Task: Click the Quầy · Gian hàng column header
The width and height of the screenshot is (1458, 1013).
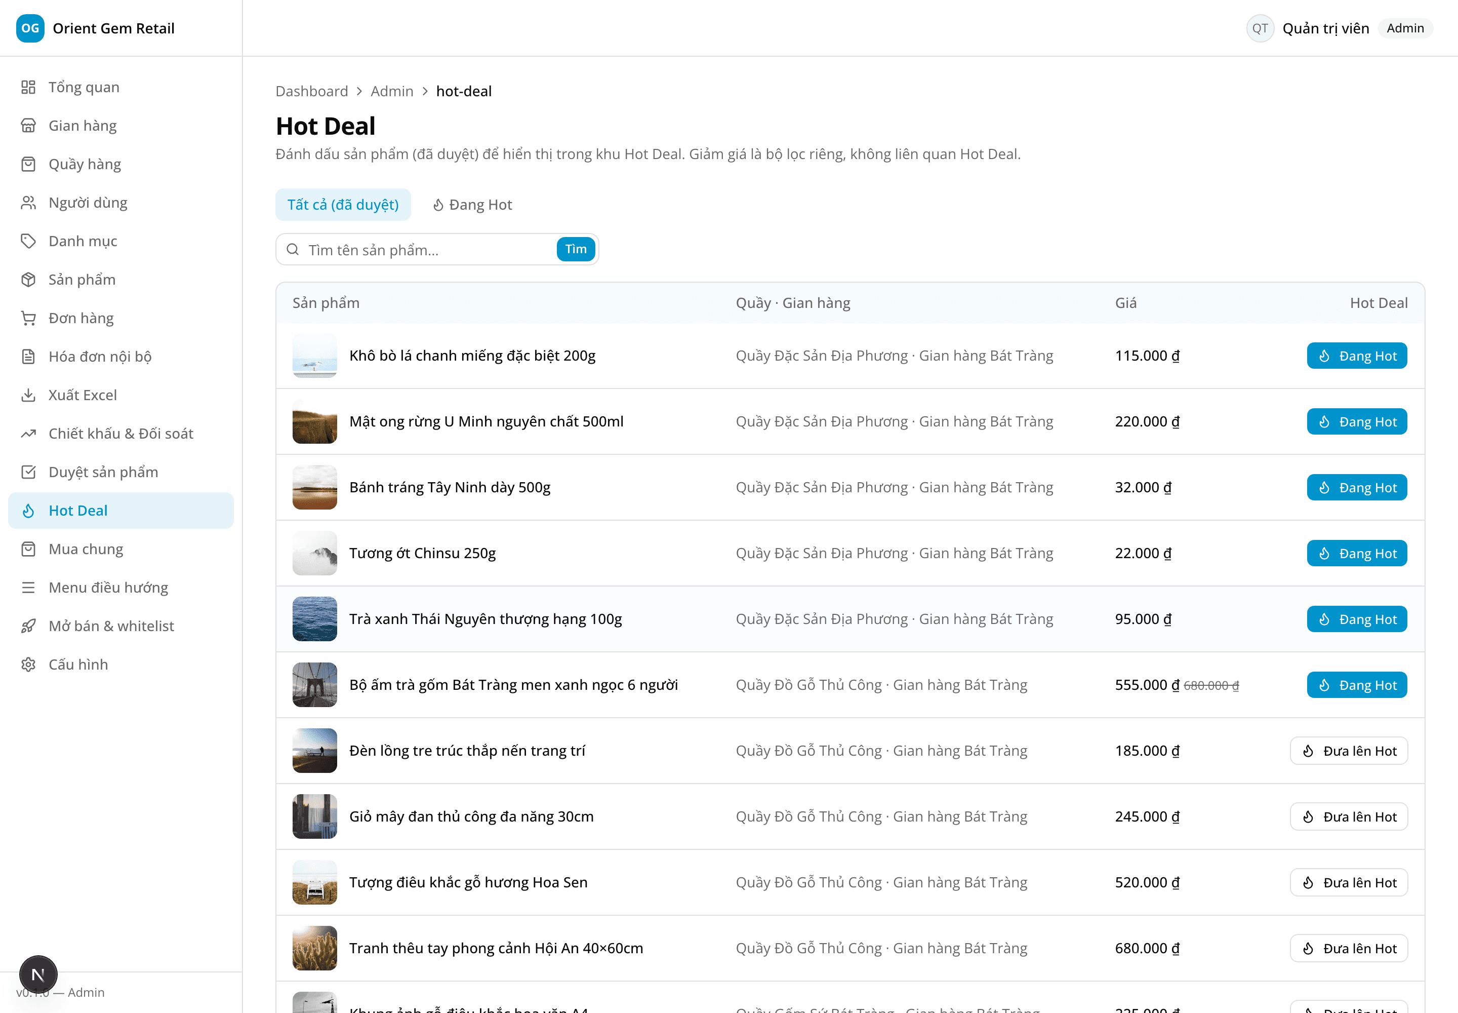Action: pos(793,303)
